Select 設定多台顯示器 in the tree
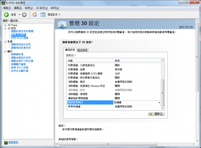 click(x=20, y=71)
